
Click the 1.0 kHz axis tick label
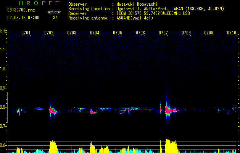(x=3, y=69)
